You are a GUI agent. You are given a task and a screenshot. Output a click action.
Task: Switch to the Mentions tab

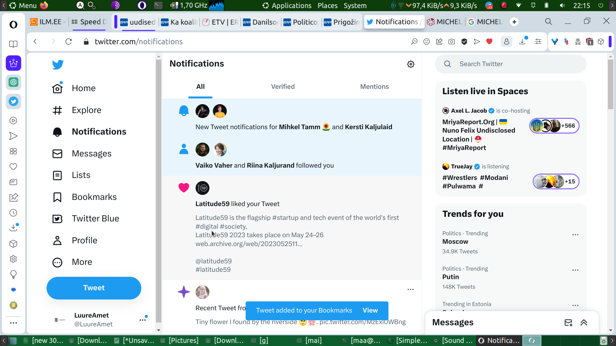tap(374, 87)
